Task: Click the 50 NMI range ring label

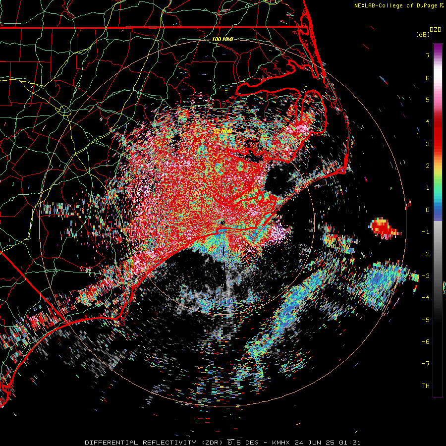Action: click(223, 131)
